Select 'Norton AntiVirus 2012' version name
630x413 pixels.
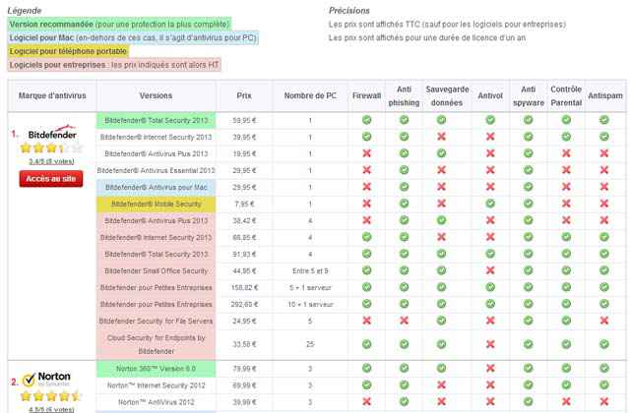coord(156,402)
